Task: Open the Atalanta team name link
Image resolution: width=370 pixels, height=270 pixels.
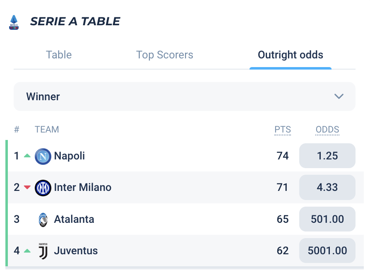Action: pos(74,219)
